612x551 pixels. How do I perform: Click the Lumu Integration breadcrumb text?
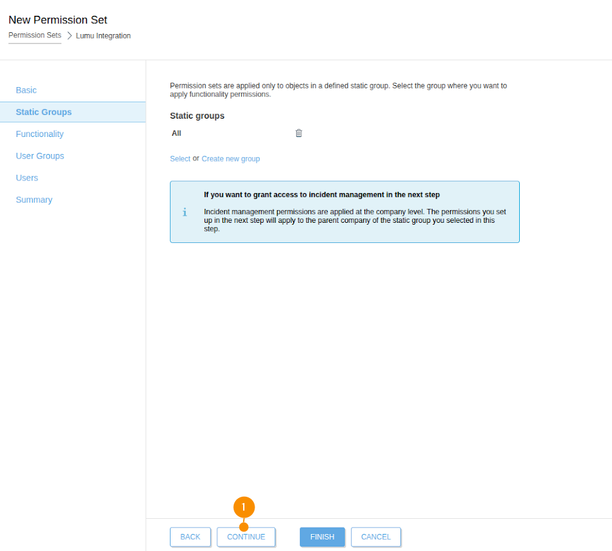(103, 36)
